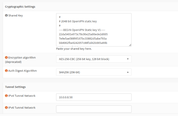Image resolution: width=178 pixels, height=116 pixels.
Task: Click the caret arrow on AES-256-CBC selector
Action: click(128, 59)
